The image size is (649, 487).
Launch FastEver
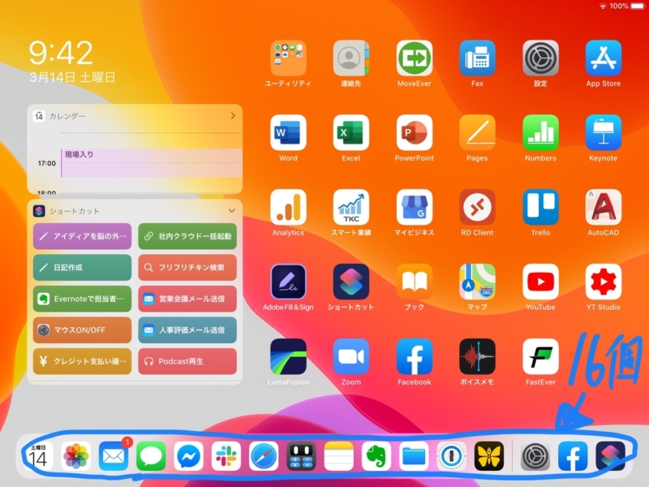[x=540, y=356]
